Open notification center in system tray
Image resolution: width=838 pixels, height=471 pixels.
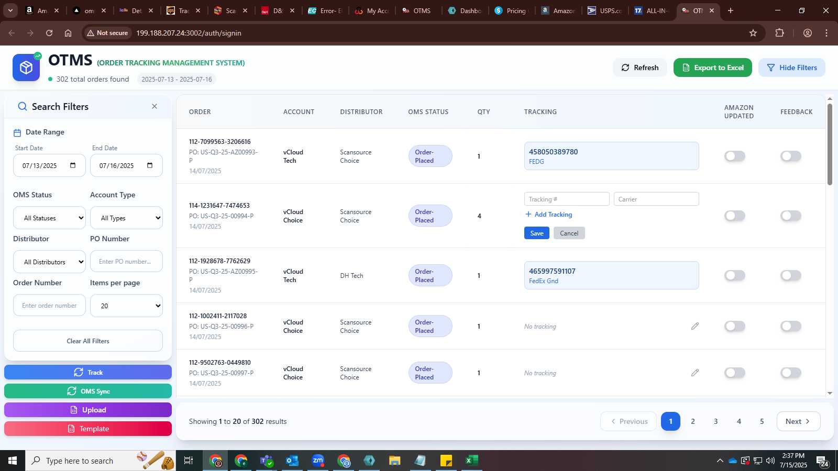tap(822, 461)
